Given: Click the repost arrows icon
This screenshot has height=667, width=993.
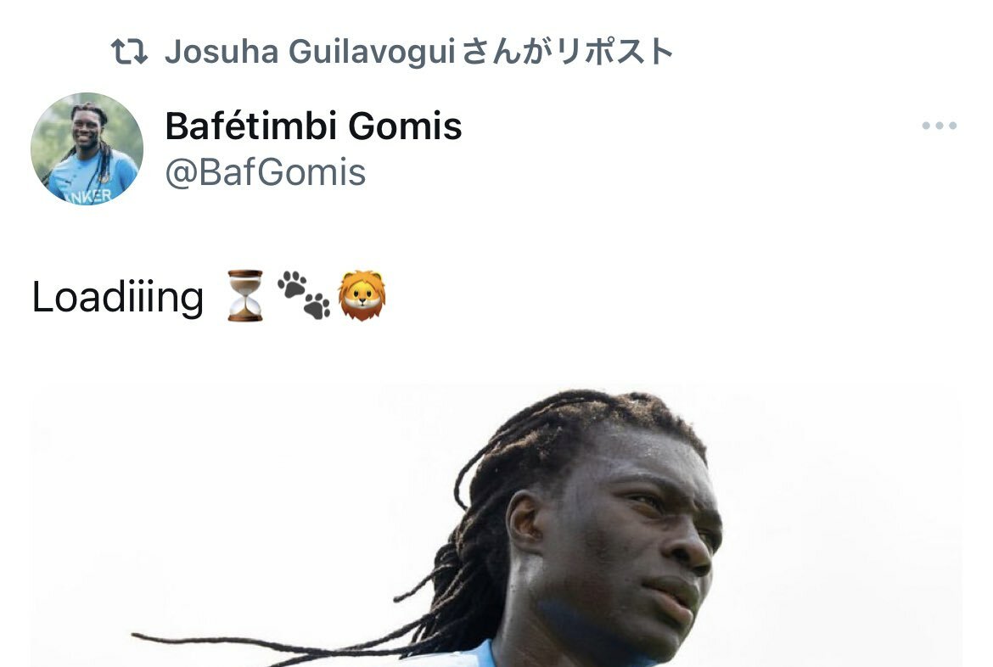Looking at the screenshot, I should click(129, 52).
